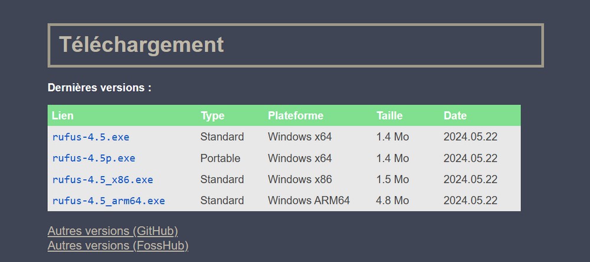Click the Téléchargement section heading
Viewport: 590px width, 262px height.
click(142, 45)
